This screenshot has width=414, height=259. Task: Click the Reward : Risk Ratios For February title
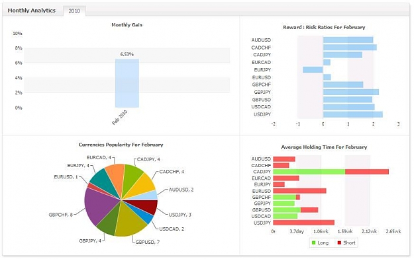point(324,27)
